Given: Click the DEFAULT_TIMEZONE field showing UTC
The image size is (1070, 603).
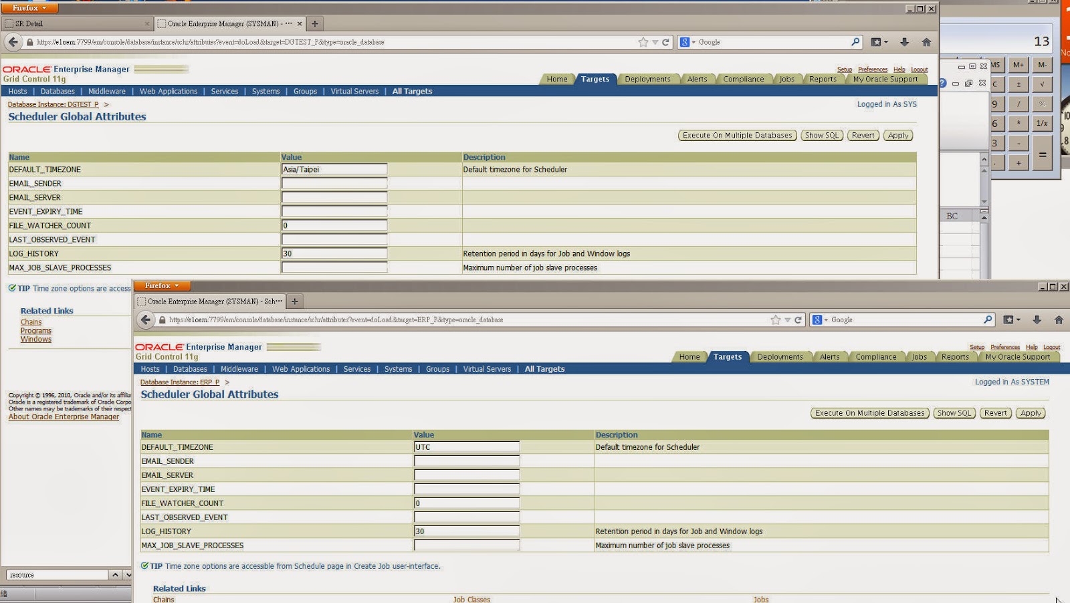Looking at the screenshot, I should coord(467,447).
